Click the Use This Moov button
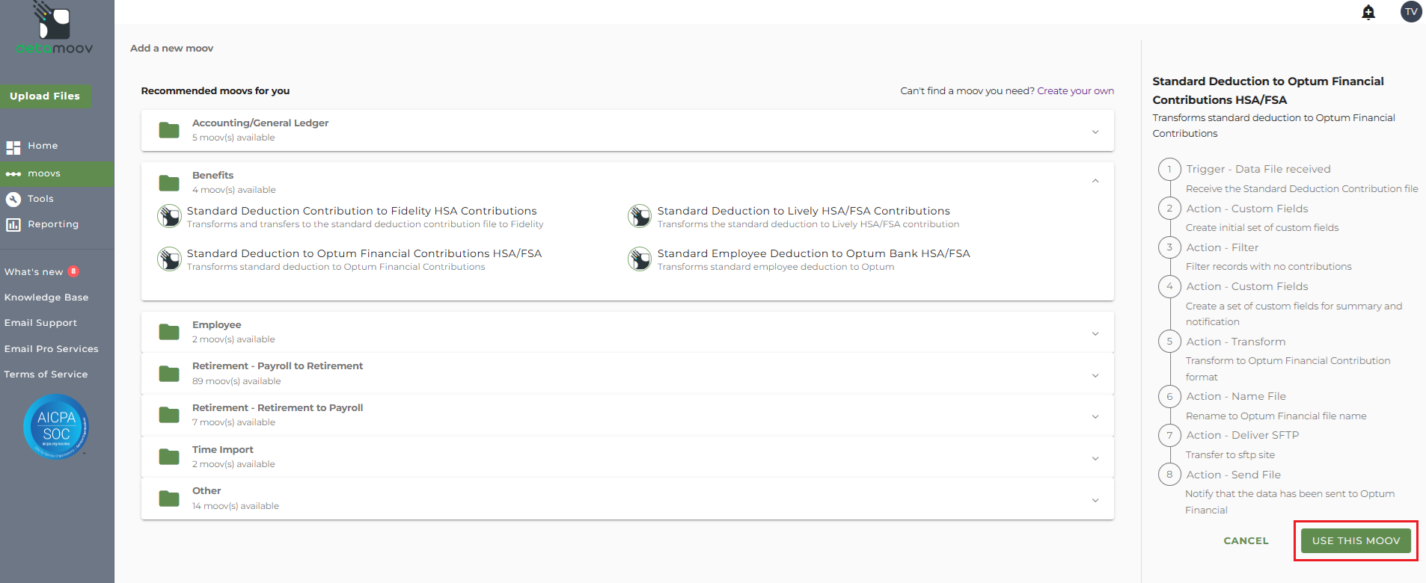The width and height of the screenshot is (1426, 583). tap(1356, 540)
